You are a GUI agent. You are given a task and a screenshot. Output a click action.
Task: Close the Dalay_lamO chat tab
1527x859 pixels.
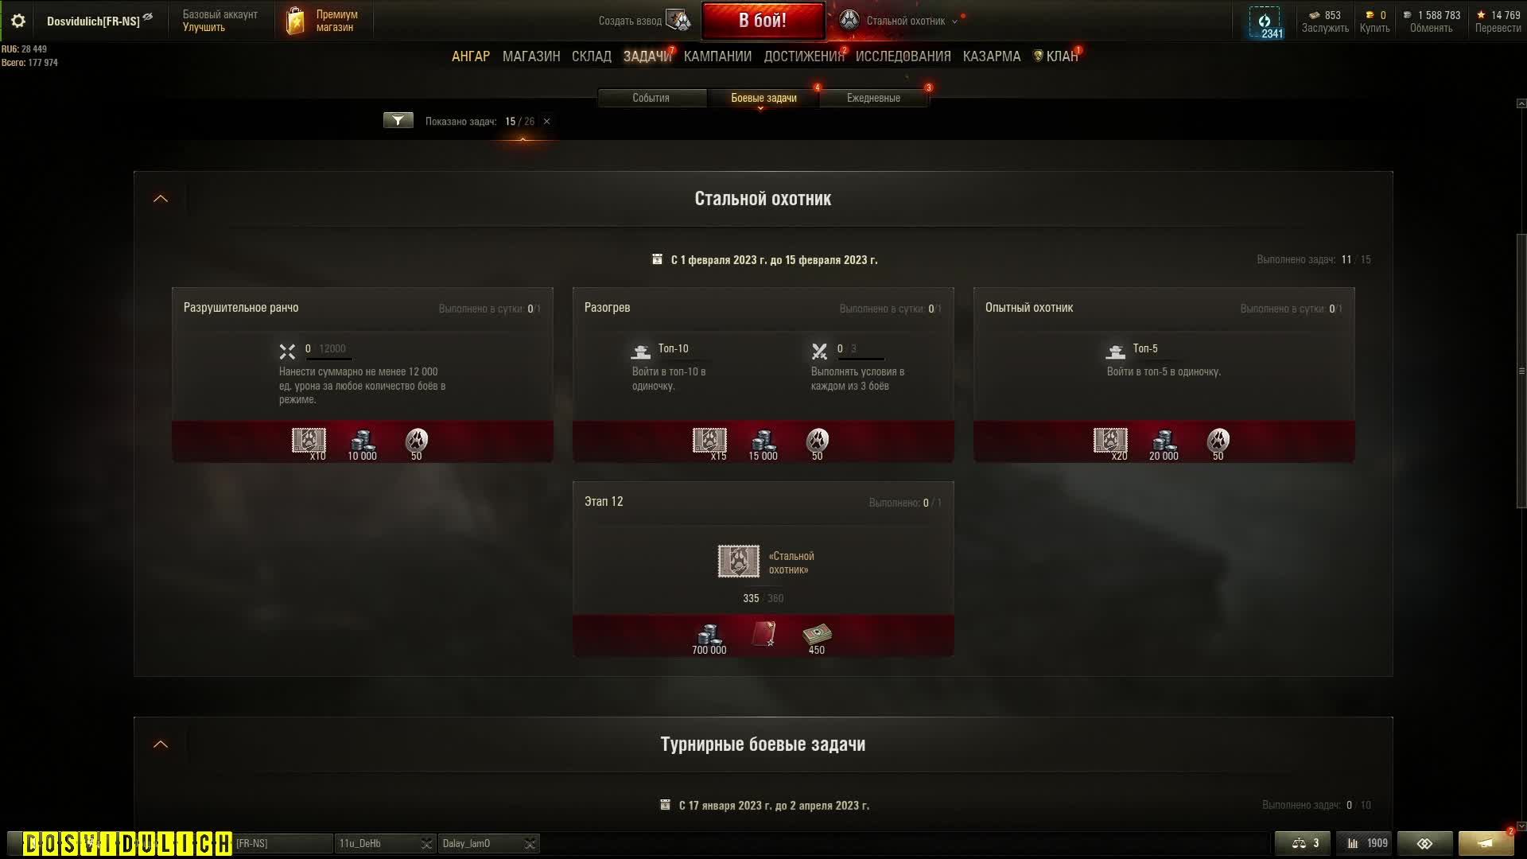530,844
